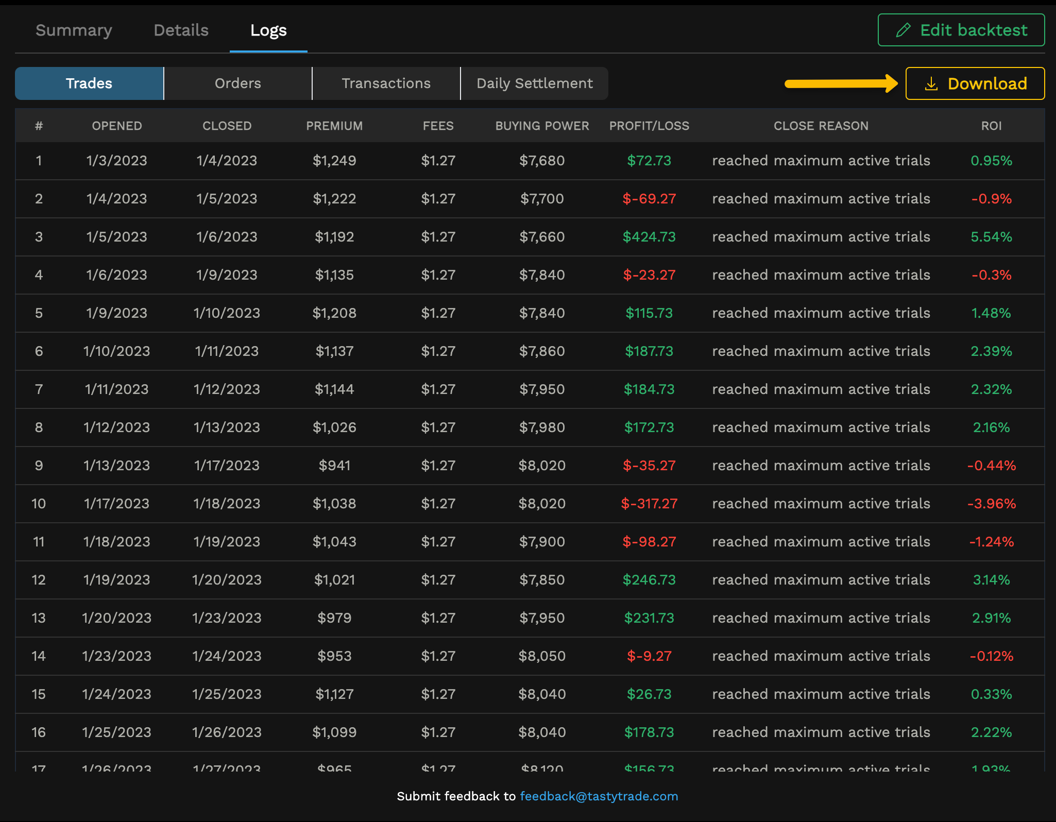The image size is (1056, 822).
Task: Switch to the Orders log view
Action: (x=237, y=83)
